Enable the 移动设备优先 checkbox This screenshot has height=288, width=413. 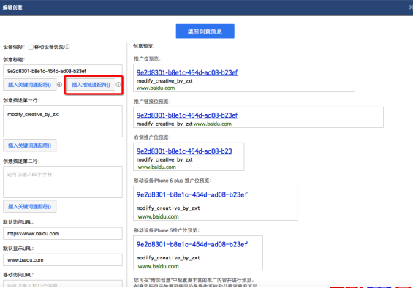point(31,48)
